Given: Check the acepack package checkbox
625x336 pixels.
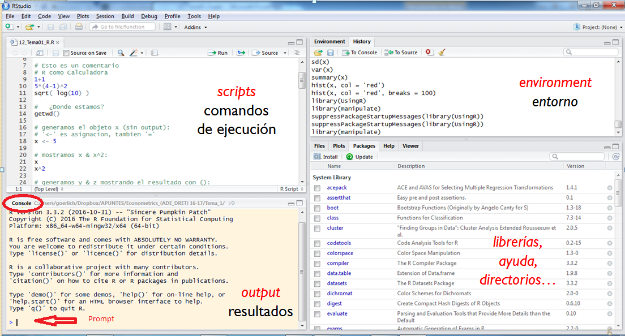Looking at the screenshot, I should pos(317,188).
